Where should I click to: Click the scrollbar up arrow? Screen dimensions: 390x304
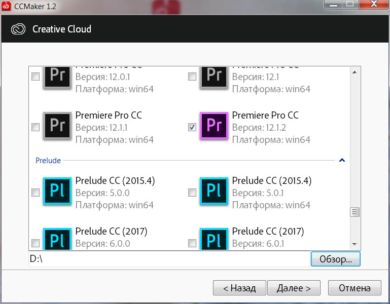click(x=354, y=72)
